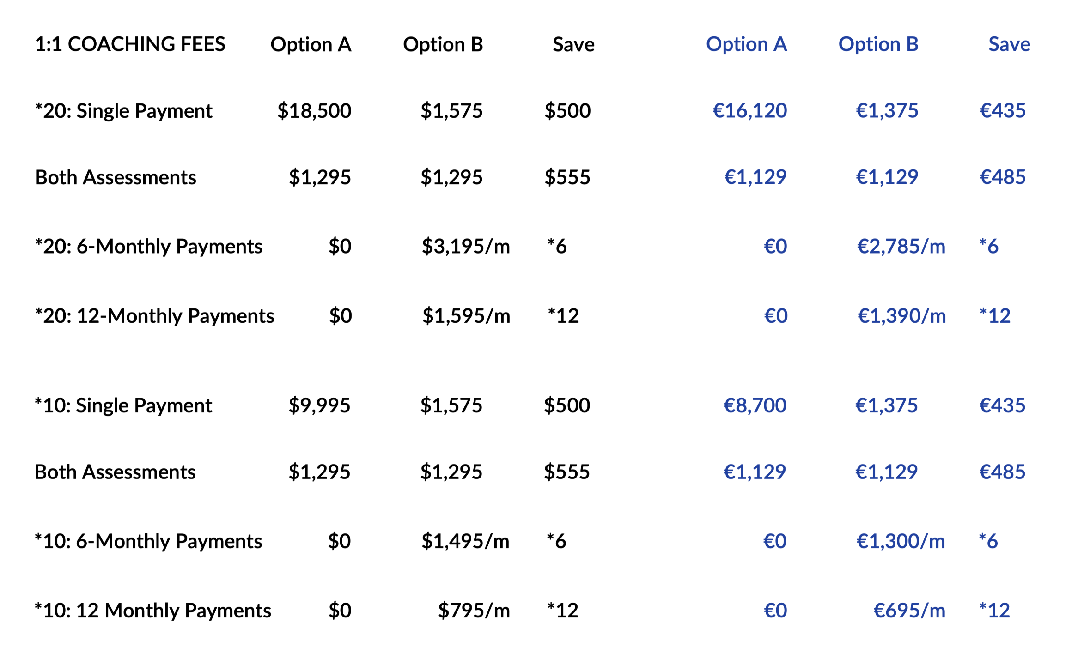Click the blue "Save" column header
1090x665 pixels.
[1009, 44]
